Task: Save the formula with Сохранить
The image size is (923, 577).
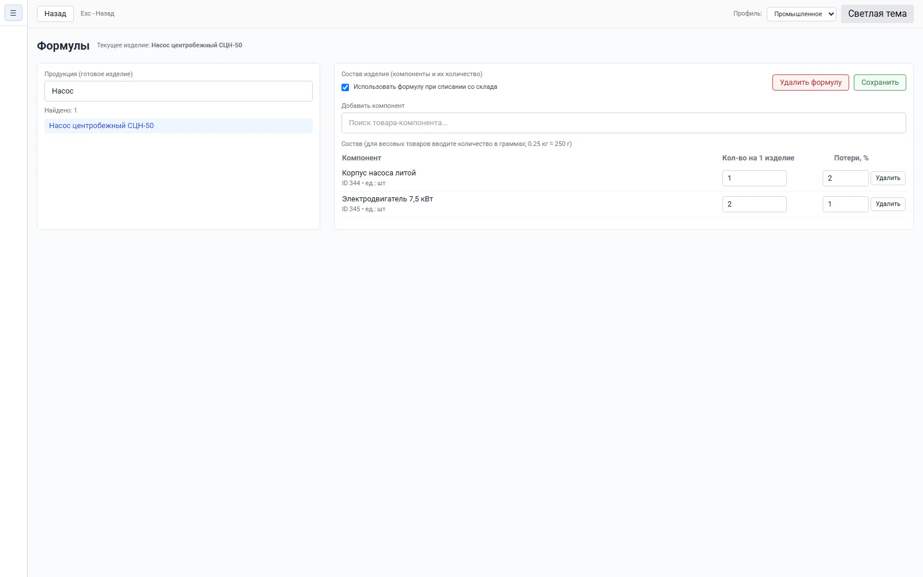Action: point(880,83)
